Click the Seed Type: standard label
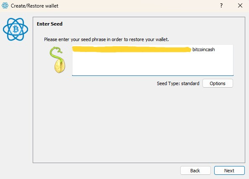Image resolution: width=249 pixels, height=179 pixels. pos(178,83)
